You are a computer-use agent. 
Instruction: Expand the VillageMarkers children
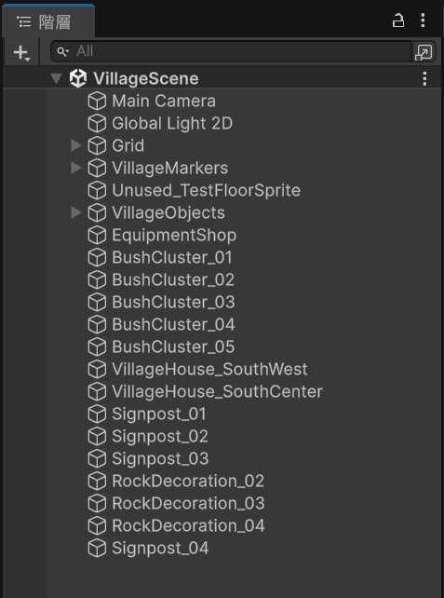76,168
